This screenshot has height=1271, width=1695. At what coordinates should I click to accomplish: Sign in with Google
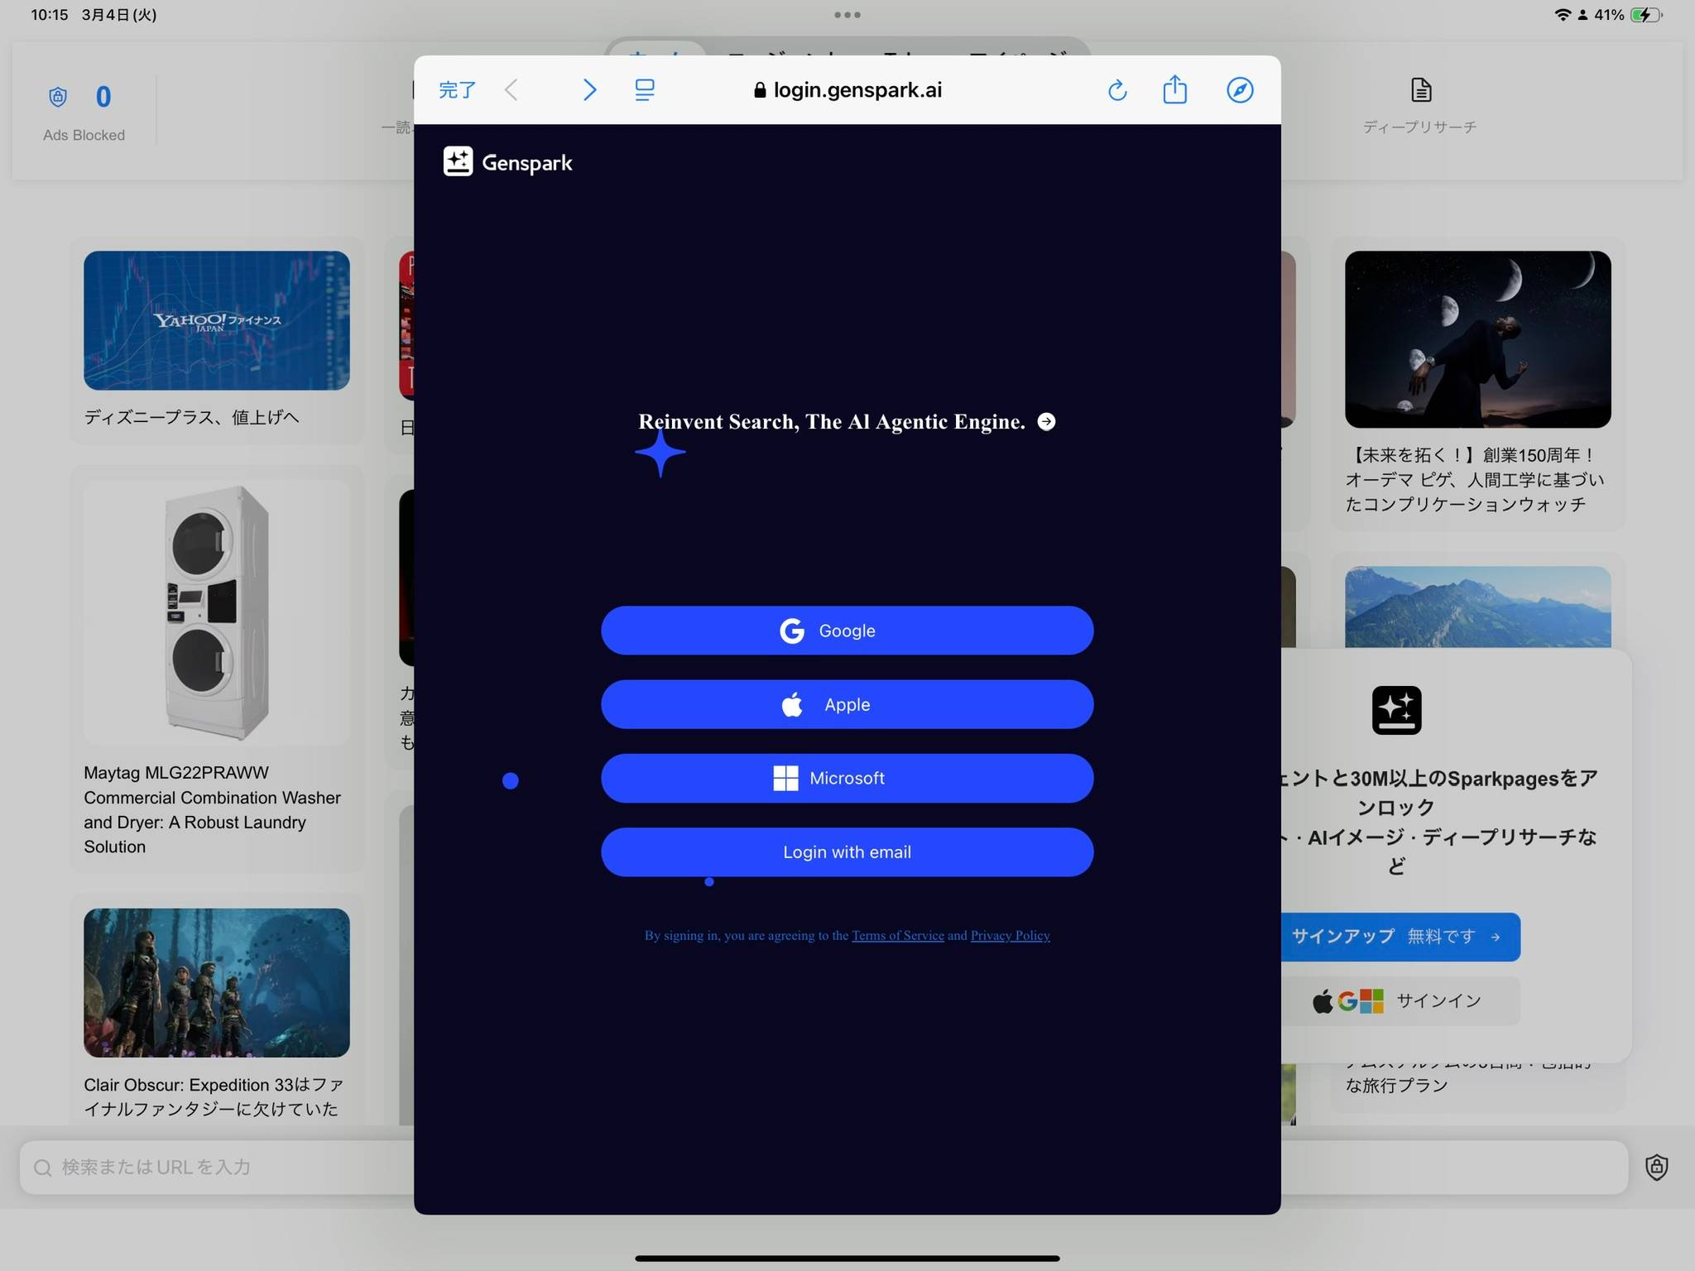[847, 631]
